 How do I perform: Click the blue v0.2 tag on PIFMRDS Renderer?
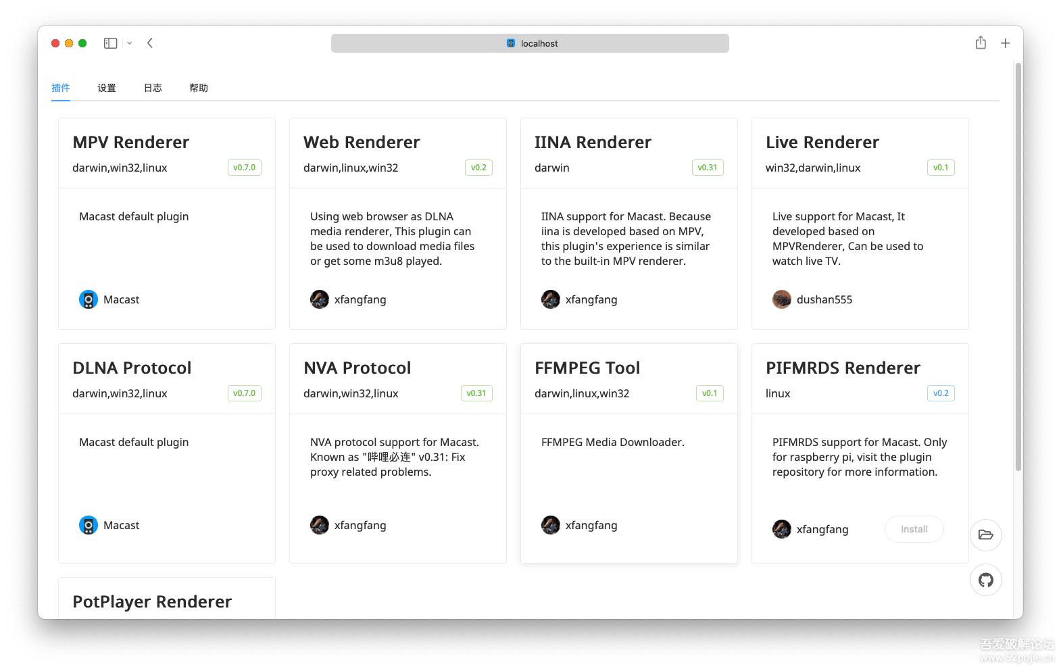[x=941, y=393]
